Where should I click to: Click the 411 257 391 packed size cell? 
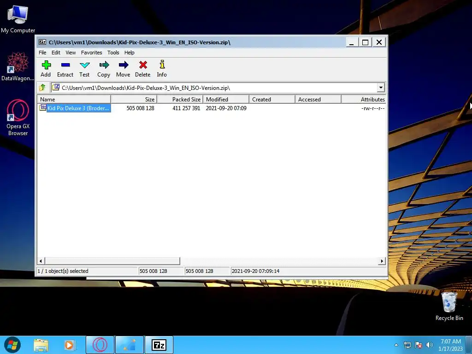click(x=186, y=108)
